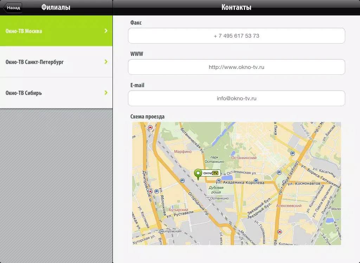Screen dimensions: 360x263
Task: Click the ул. Бориса Галушкина street label
Action: (x=321, y=176)
